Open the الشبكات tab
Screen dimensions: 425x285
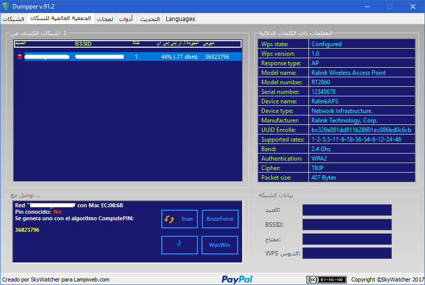pos(13,19)
